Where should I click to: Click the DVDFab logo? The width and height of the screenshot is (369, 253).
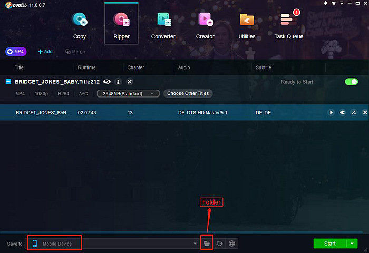point(16,5)
